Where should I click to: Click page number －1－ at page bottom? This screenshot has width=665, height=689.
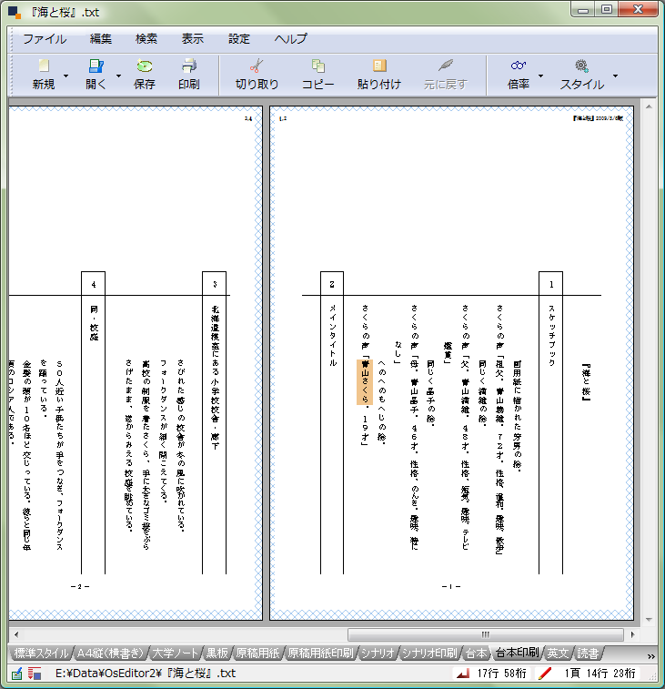[x=451, y=587]
